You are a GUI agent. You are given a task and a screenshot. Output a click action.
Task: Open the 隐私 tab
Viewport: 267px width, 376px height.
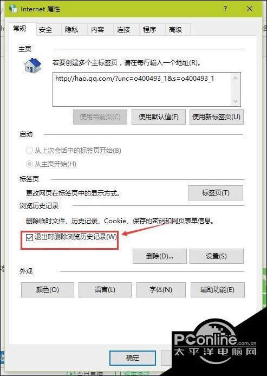tap(71, 29)
